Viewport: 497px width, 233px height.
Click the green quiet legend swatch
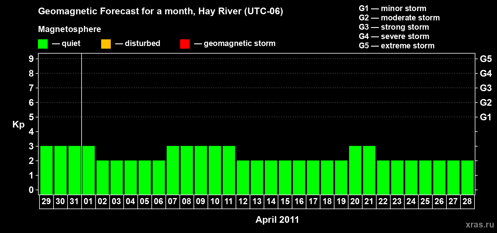(43, 44)
